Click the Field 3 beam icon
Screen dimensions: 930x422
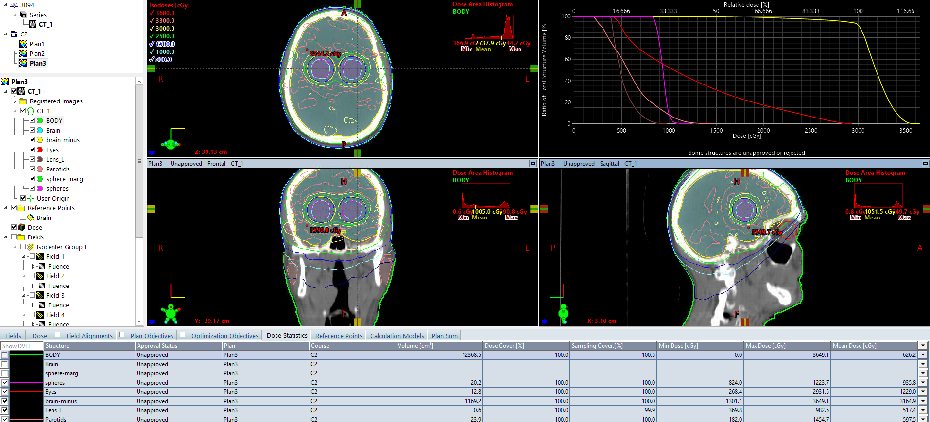coord(40,295)
